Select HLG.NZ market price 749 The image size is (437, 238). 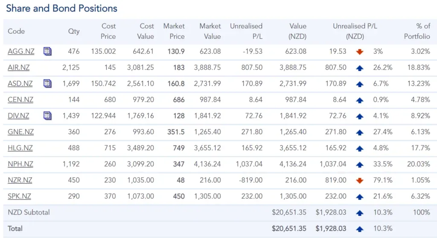coord(179,148)
